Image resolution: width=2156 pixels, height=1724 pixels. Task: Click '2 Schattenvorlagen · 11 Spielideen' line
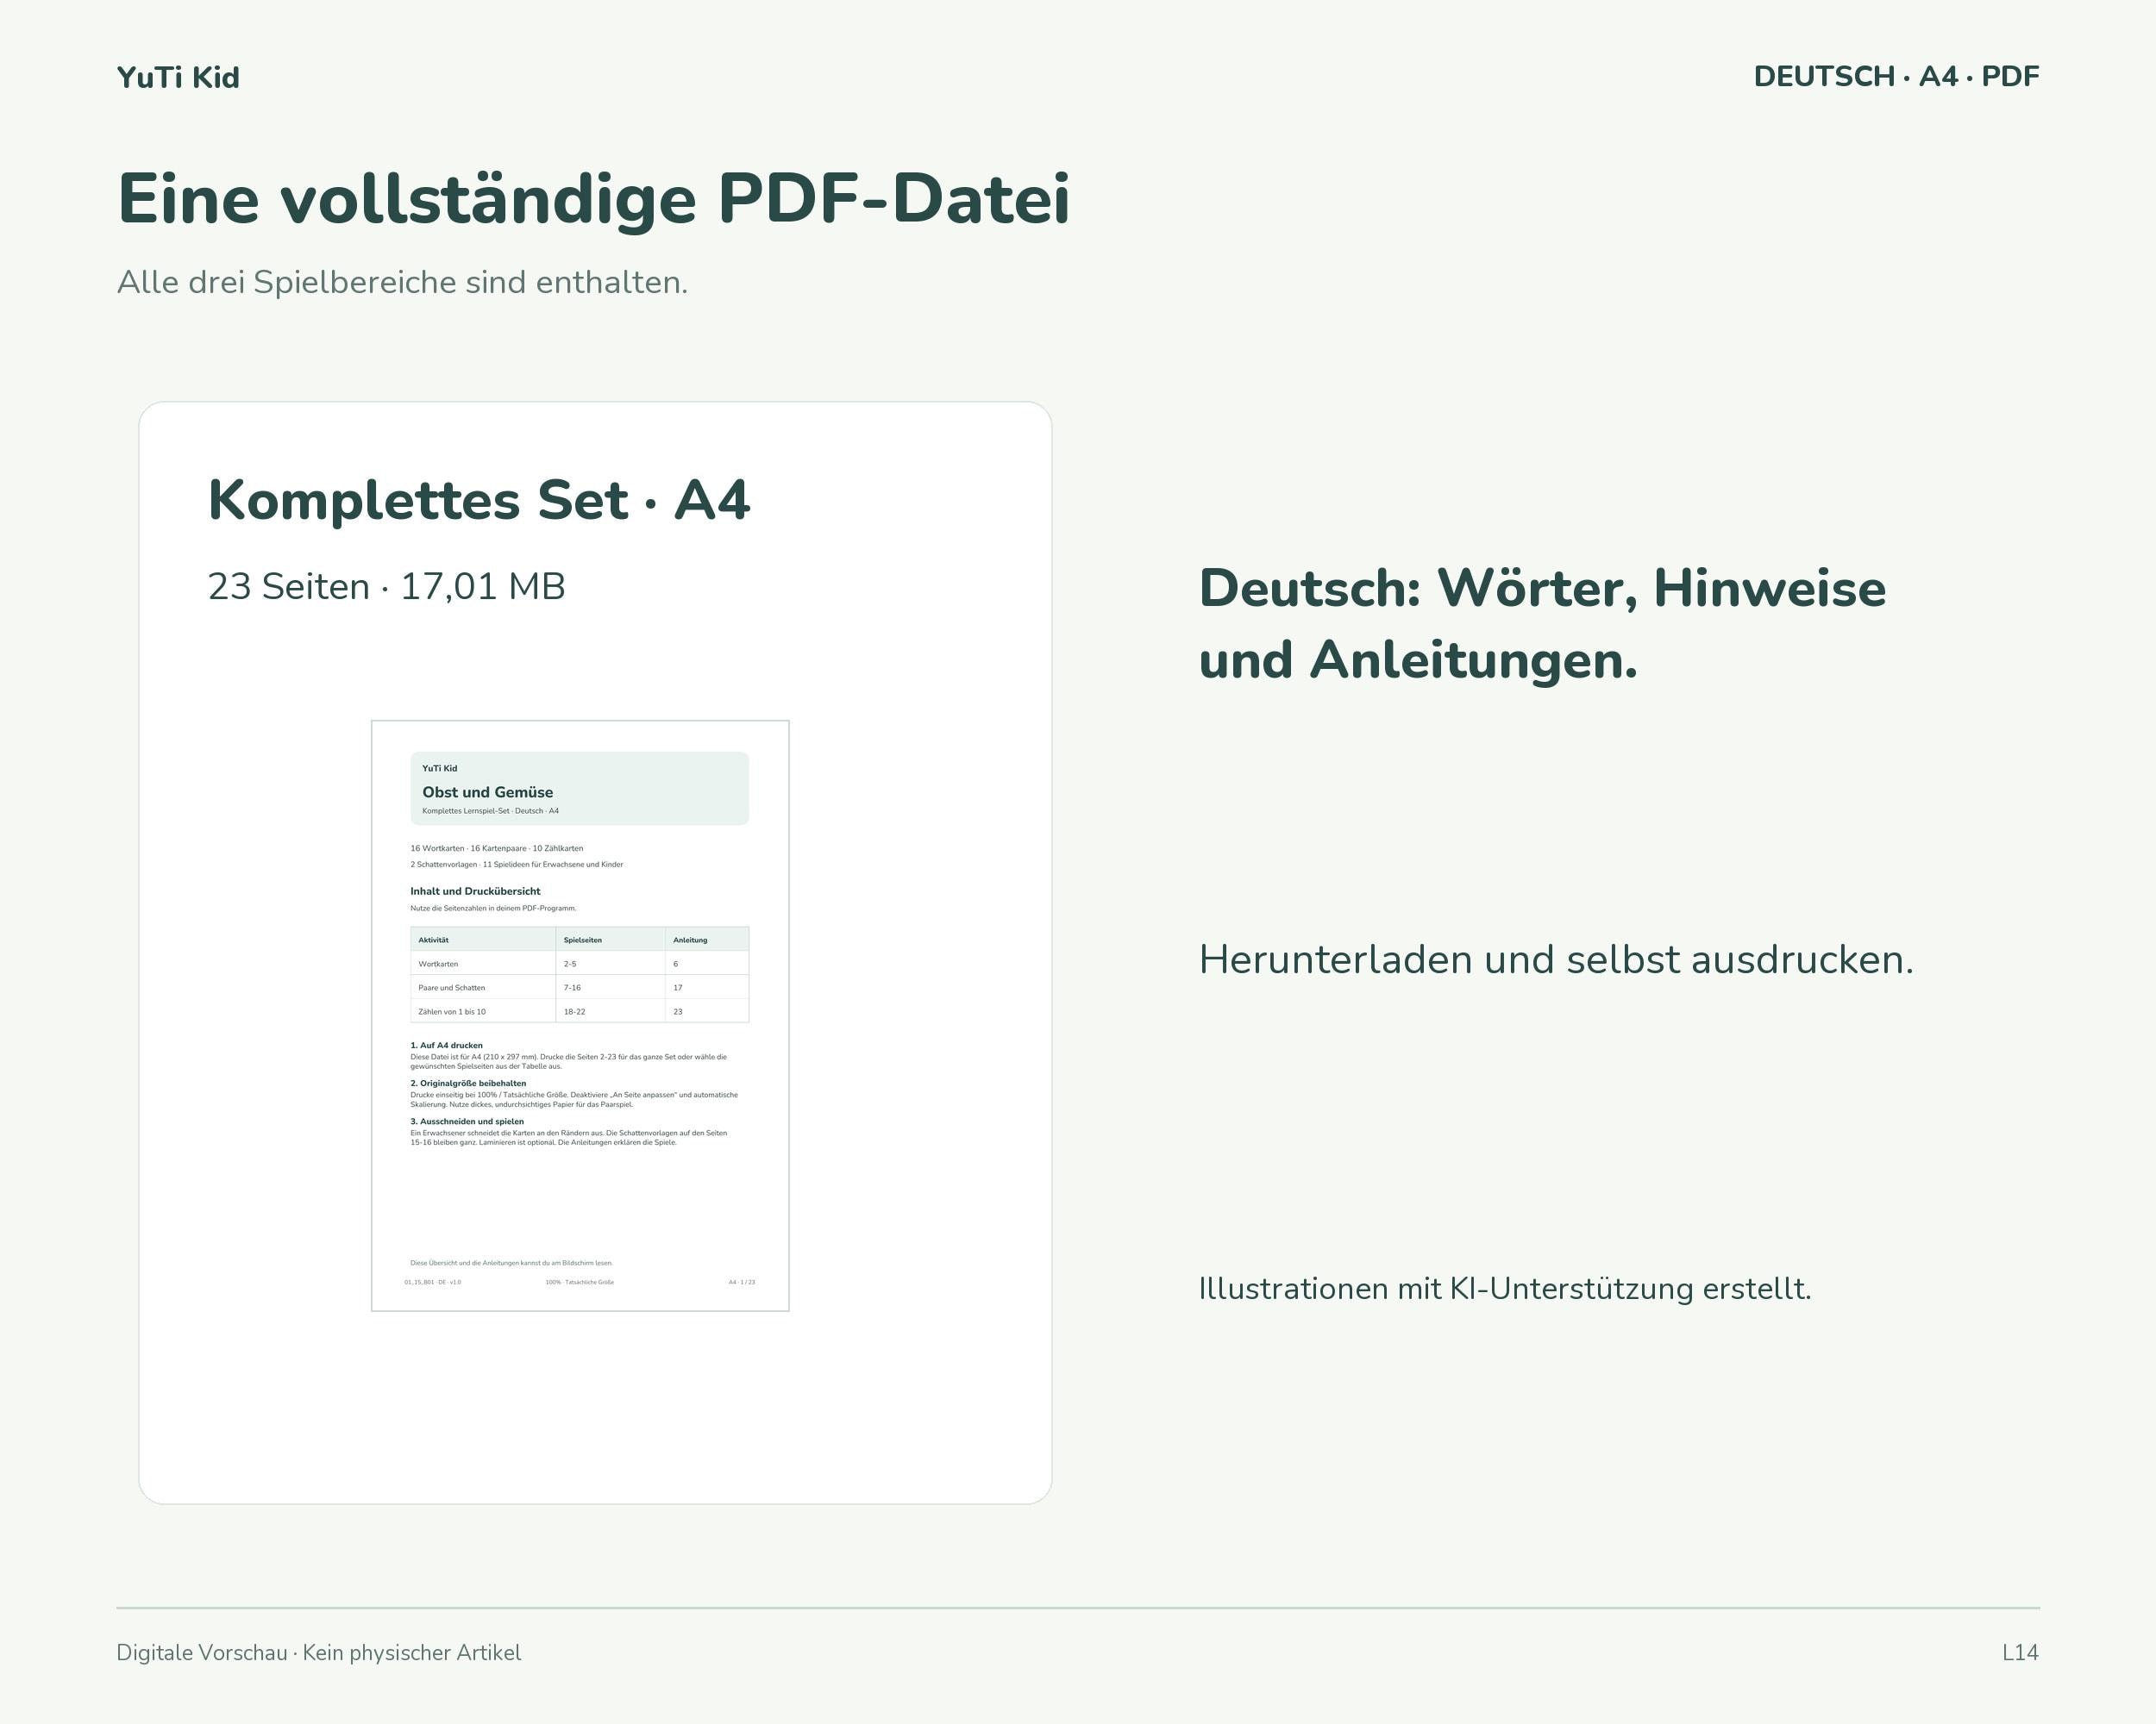(516, 864)
